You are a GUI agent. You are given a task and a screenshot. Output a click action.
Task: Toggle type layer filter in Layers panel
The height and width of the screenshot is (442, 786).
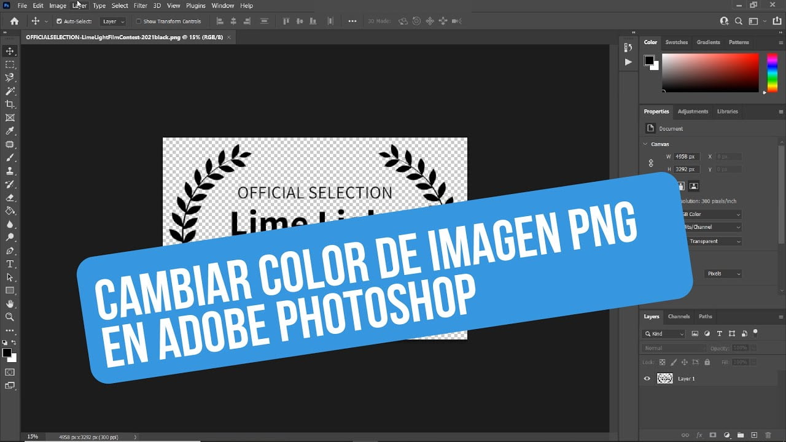[720, 334]
